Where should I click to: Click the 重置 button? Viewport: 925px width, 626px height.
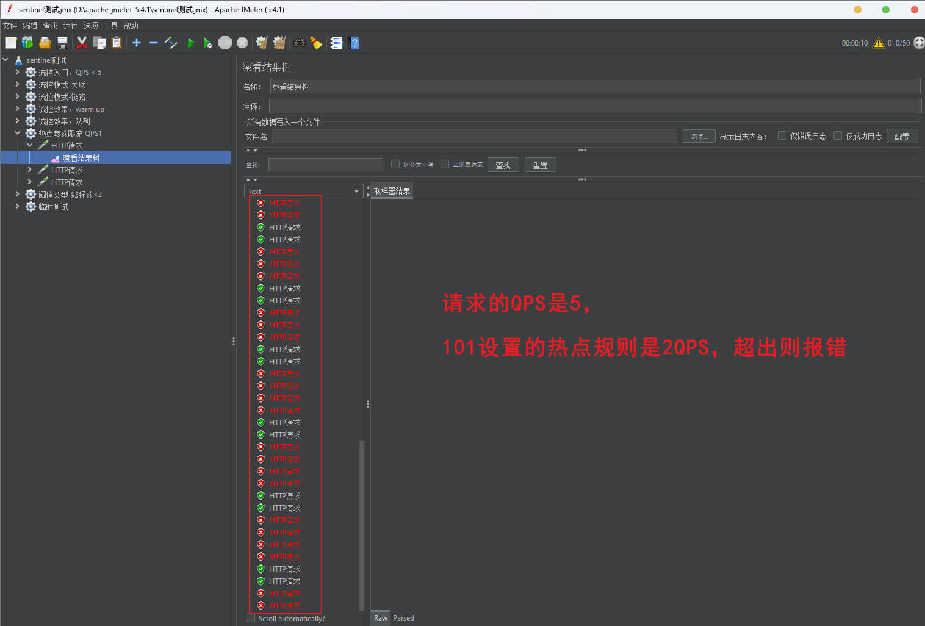[x=541, y=165]
